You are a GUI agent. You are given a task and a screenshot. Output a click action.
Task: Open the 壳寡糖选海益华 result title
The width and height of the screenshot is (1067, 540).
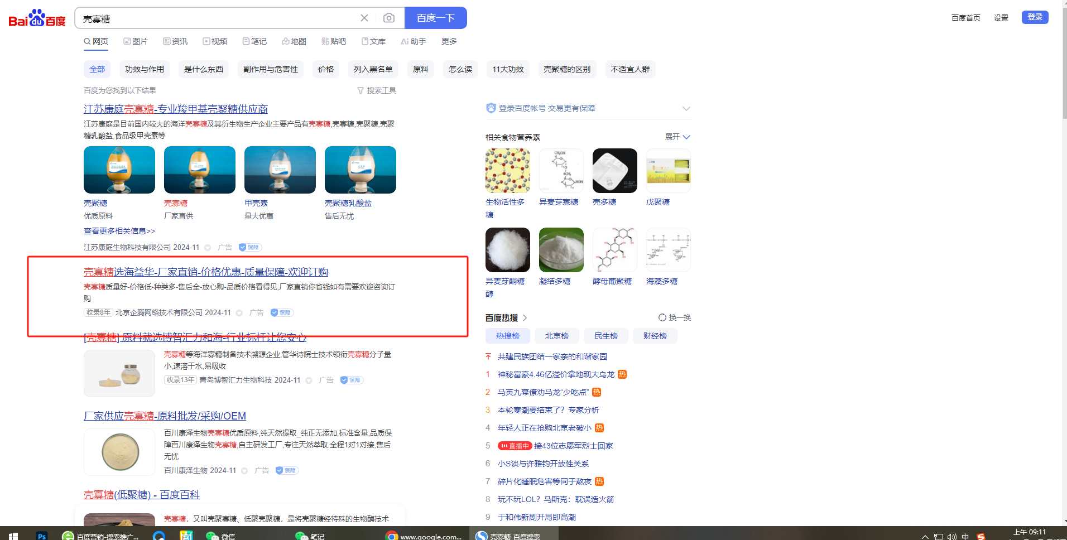tap(206, 272)
